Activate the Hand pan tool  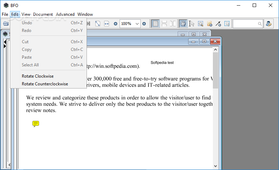click(x=183, y=24)
